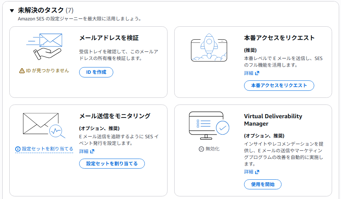Collapse the 未解決のタスク section triangle
Image resolution: width=341 pixels, height=199 pixels.
(12, 11)
